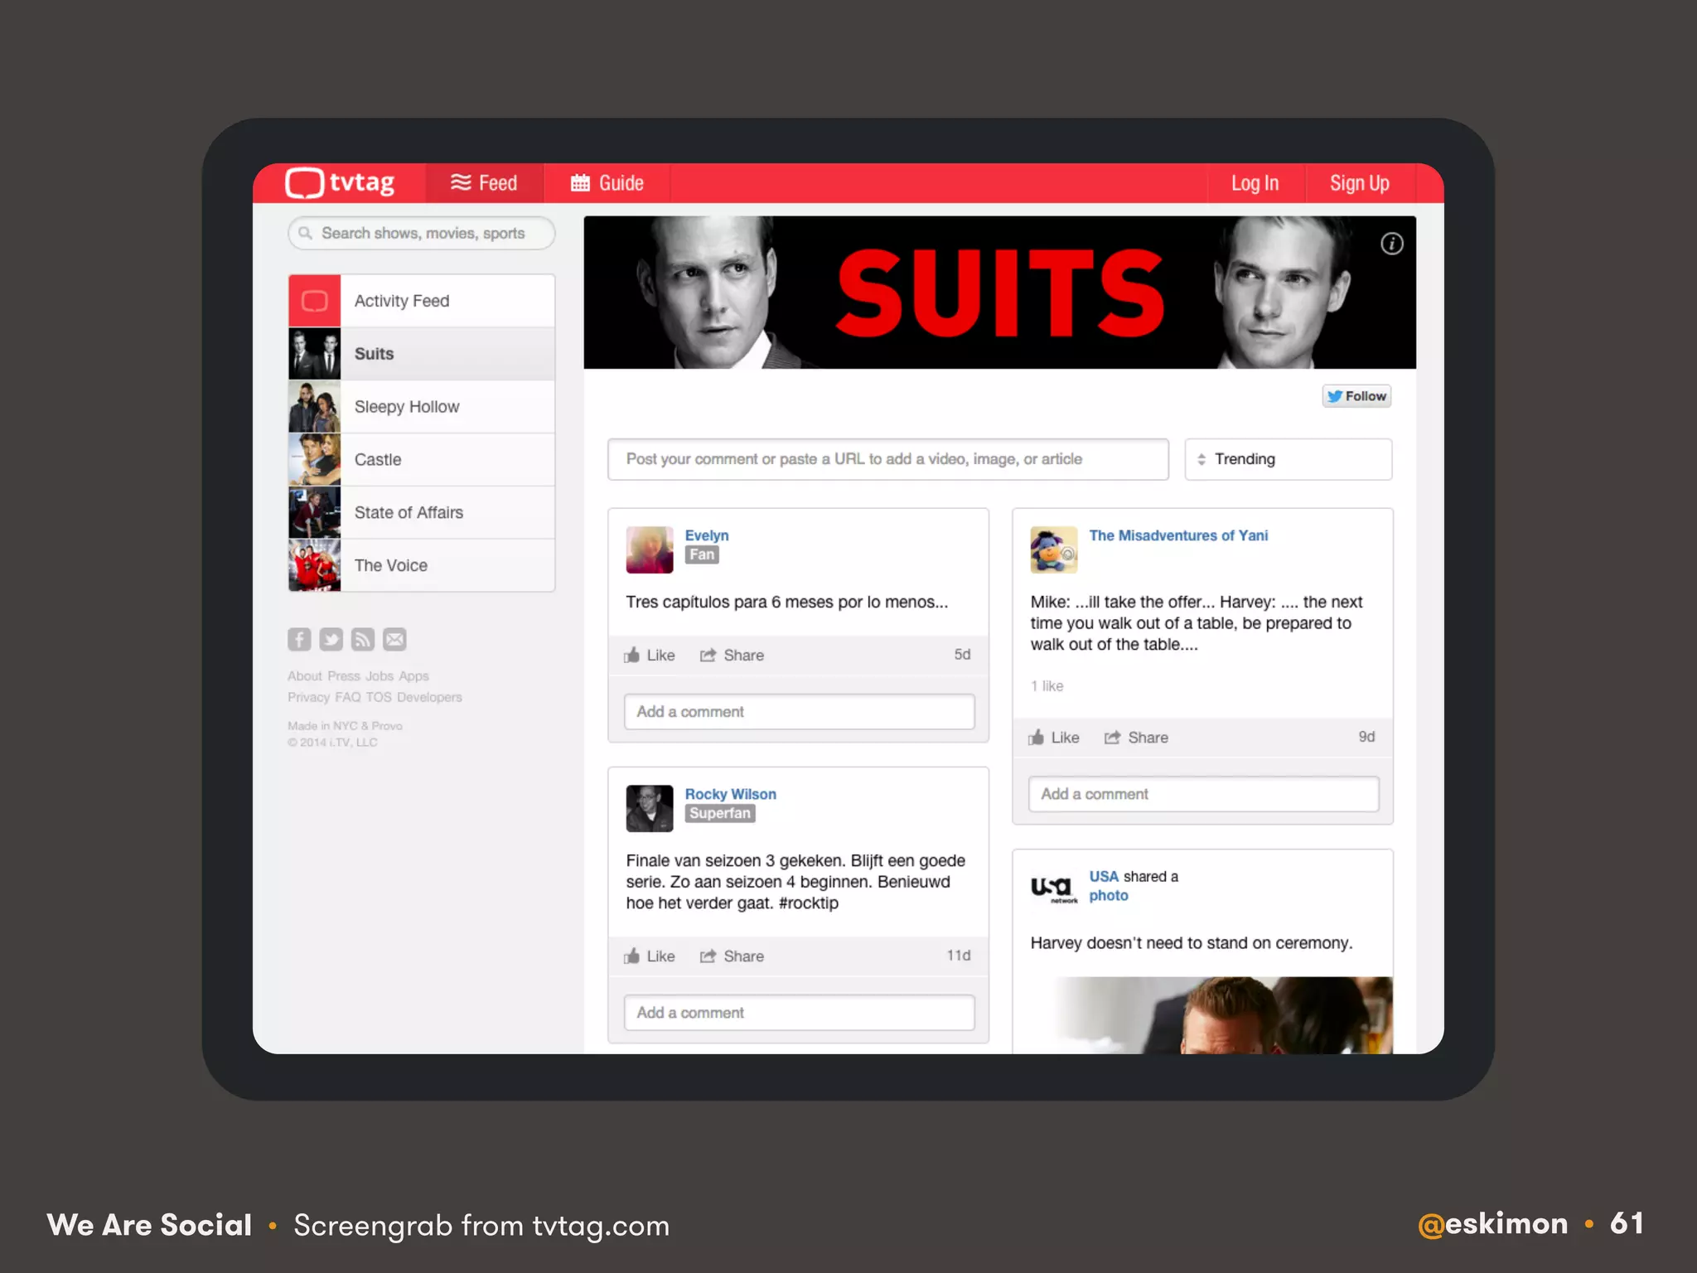Click the Suits banner image

coord(999,293)
